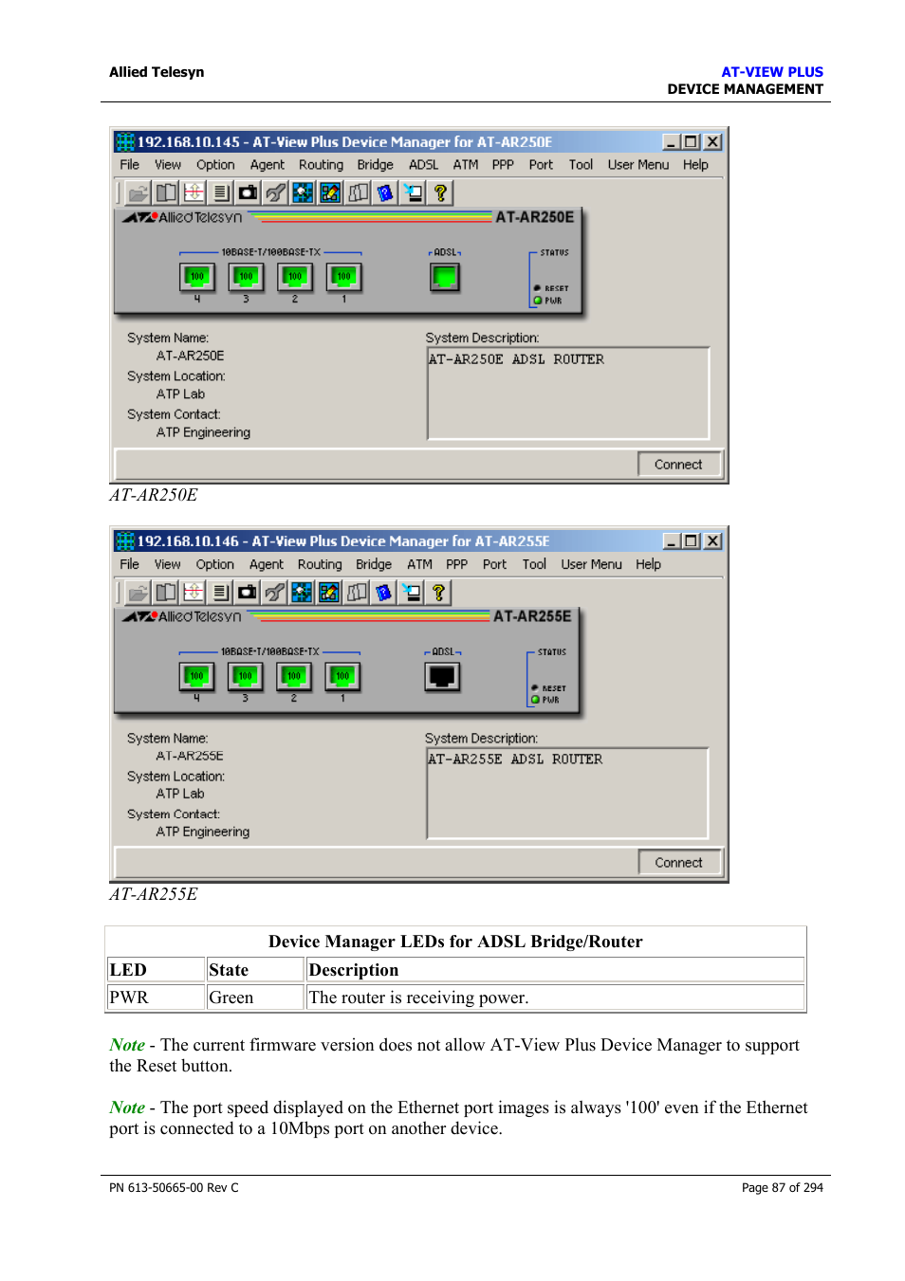Click the monitor with arrow icon in AT-AR250E toolbar

click(x=413, y=193)
